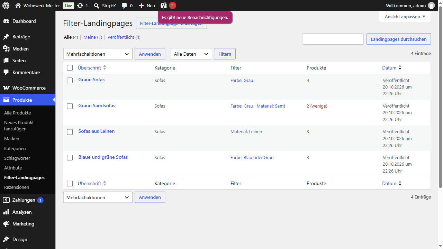Open the updates icon showing 1
The height and width of the screenshot is (249, 443).
(x=80, y=6)
